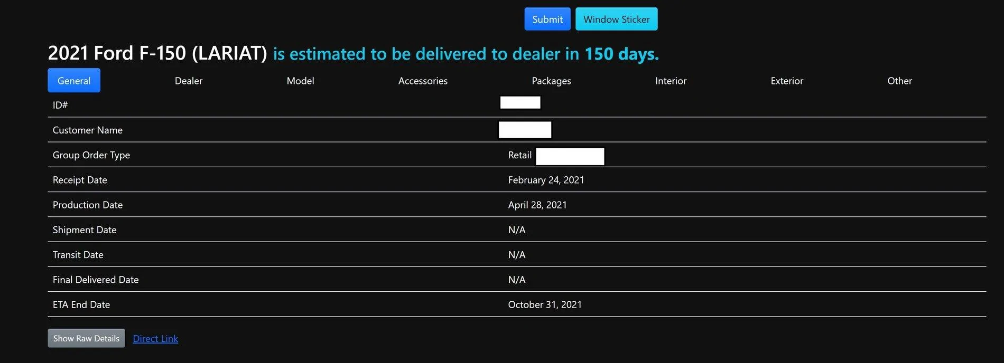This screenshot has height=363, width=1004.
Task: Select the General tab
Action: tap(74, 81)
